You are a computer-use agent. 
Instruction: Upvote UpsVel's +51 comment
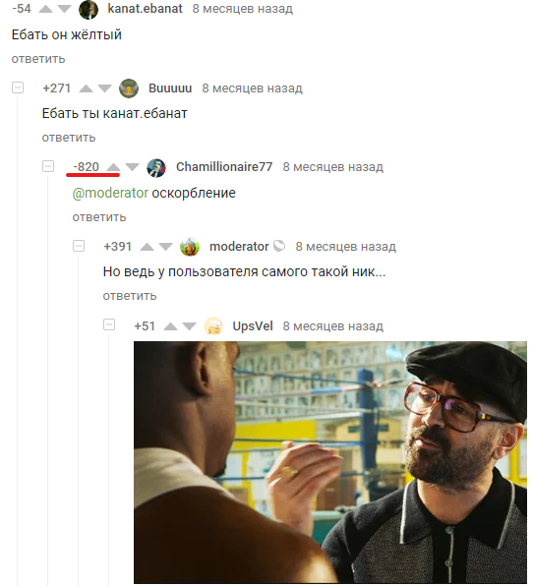pos(171,326)
